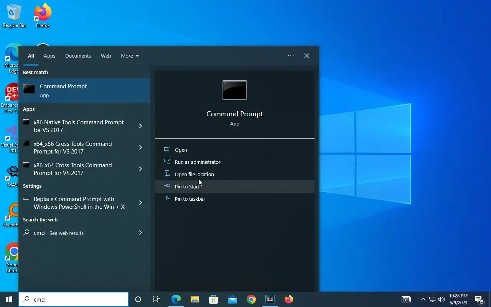Open File Explorer from the taskbar
Viewport: 491px width, 307px height.
coord(194,299)
